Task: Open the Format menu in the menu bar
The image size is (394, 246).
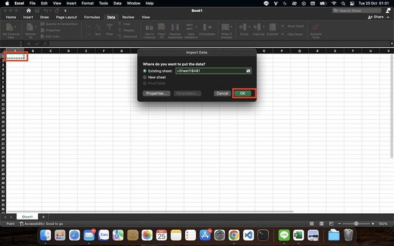Action: coord(87,3)
